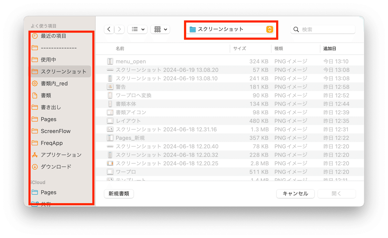Screen dimensions: 388x238
Task: Select スクリーンショット 2024-06-18 12.20.25 file
Action: coord(230,163)
